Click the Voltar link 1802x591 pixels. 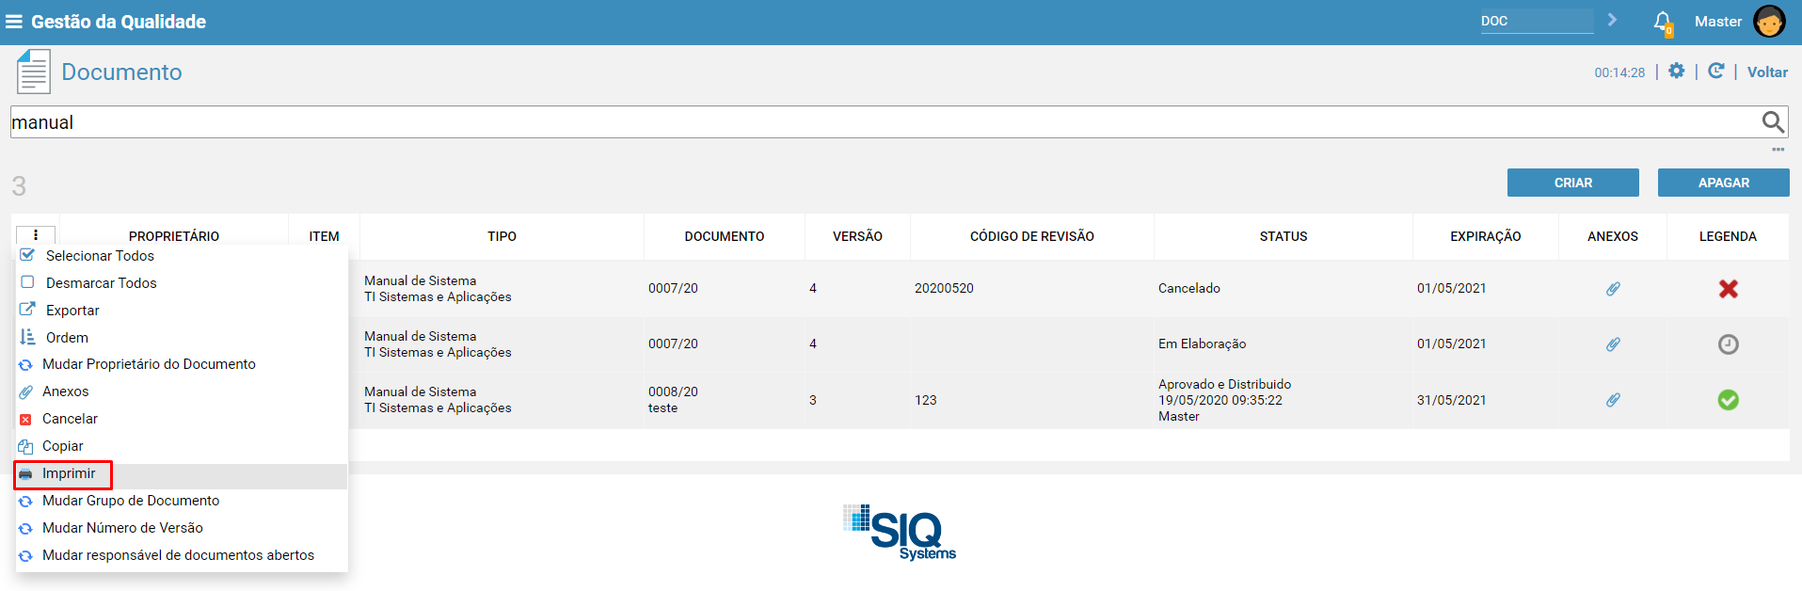pos(1767,72)
